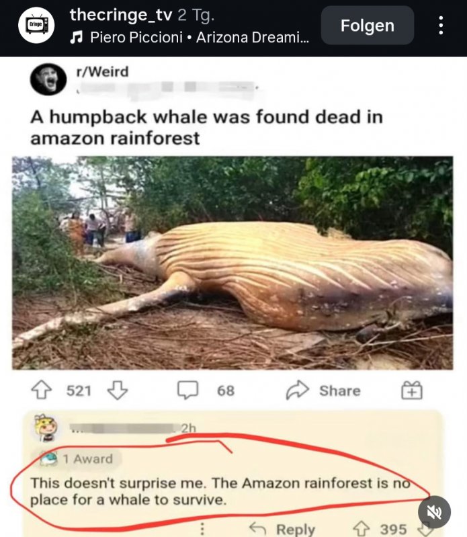The width and height of the screenshot is (467, 537).
Task: Open the humpback whale post title
Action: [x=206, y=128]
